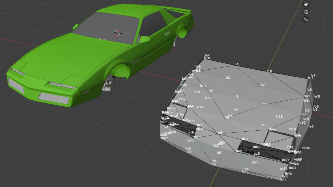Click the bb2r label
This screenshot has height=187, width=333.
coord(191,132)
